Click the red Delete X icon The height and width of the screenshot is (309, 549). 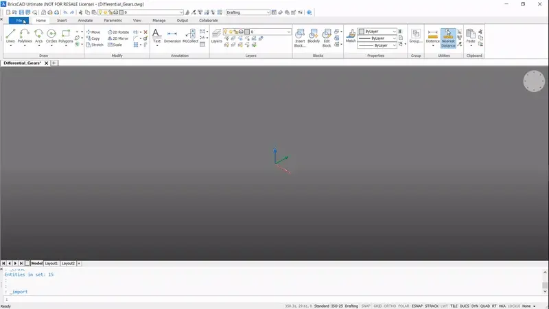tap(145, 32)
